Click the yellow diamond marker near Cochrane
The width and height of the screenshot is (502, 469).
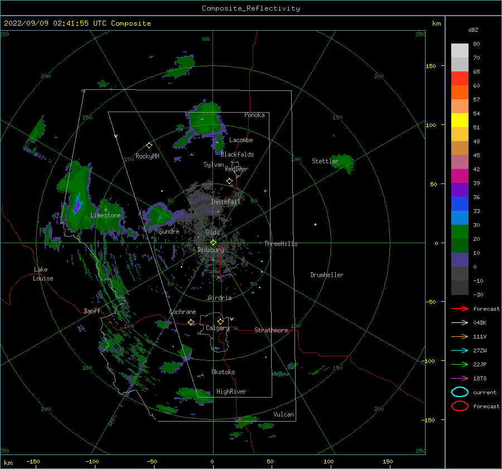[191, 322]
